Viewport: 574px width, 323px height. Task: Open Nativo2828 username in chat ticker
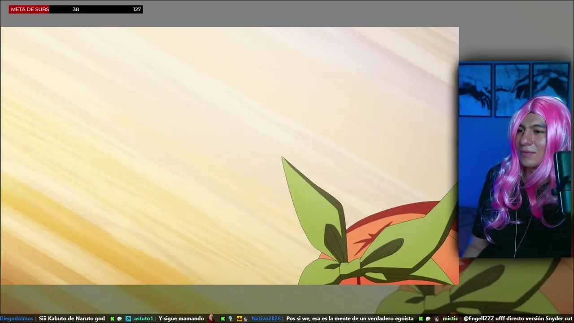pos(266,319)
